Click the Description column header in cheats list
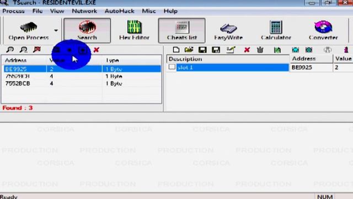The image size is (353, 199). click(x=228, y=59)
